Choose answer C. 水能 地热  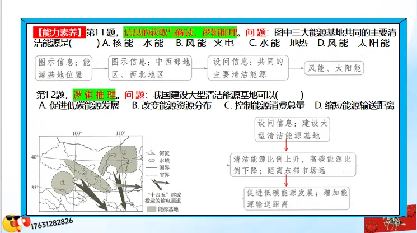tap(278, 43)
